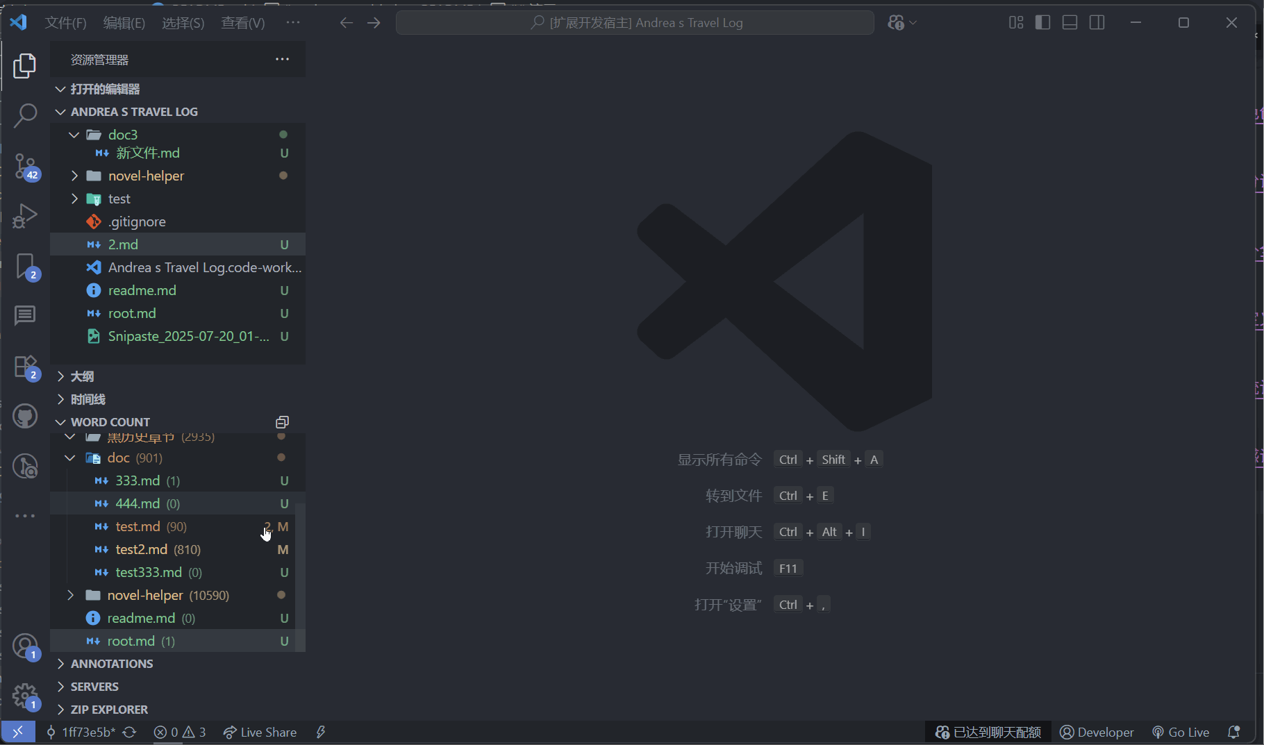Open 新文件.md file
Screen dimensions: 1264x745
[x=178, y=153]
